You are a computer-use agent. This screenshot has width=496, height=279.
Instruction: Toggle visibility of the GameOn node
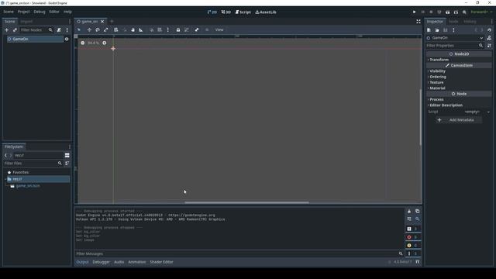pyautogui.click(x=67, y=40)
